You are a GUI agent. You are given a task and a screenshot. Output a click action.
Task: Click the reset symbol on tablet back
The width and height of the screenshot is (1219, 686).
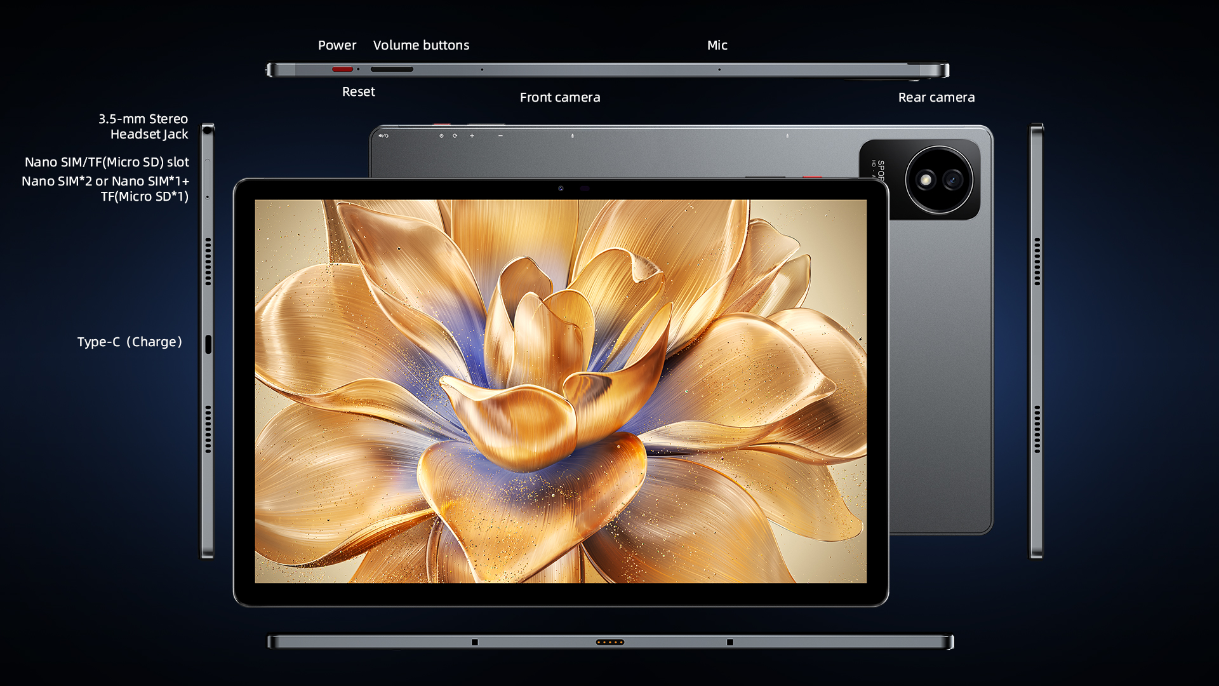click(455, 135)
